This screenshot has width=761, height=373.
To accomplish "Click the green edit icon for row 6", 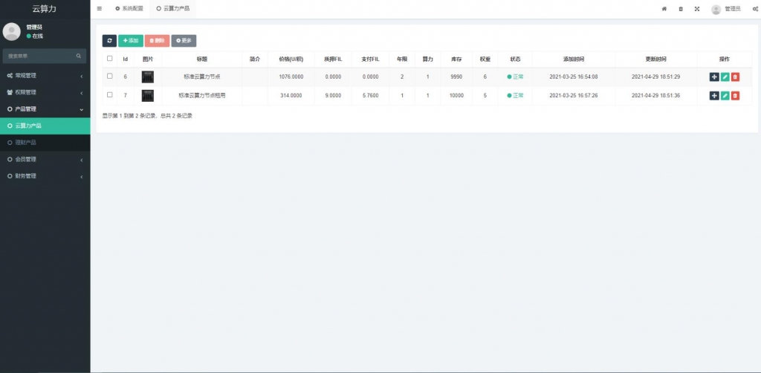I will pyautogui.click(x=725, y=77).
